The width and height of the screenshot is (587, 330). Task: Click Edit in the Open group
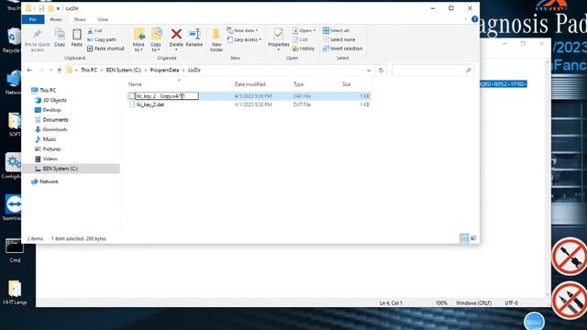pos(300,39)
